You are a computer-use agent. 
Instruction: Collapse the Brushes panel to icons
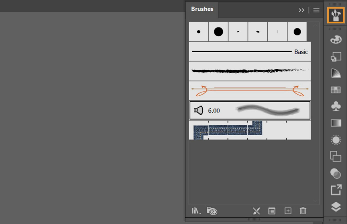(x=302, y=10)
